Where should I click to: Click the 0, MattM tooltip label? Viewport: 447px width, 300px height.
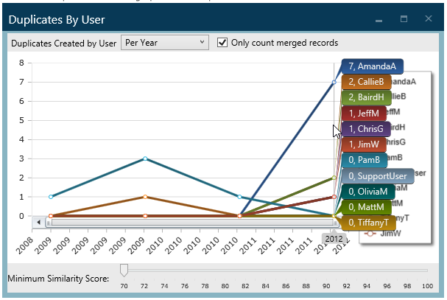point(366,207)
